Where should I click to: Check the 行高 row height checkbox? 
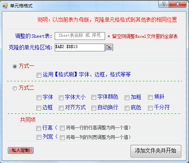tap(38, 128)
